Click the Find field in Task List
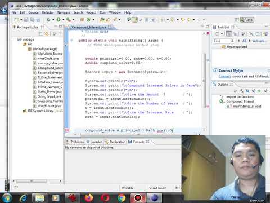270x203 pixels. click(x=224, y=41)
